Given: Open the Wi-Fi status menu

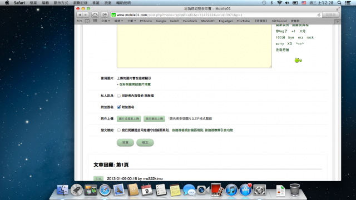Looking at the screenshot, I should (279, 3).
